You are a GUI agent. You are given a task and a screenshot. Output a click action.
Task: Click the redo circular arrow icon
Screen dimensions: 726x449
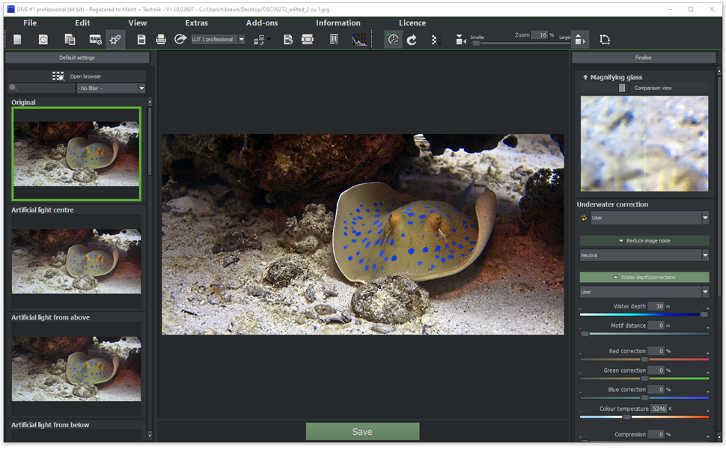tap(412, 40)
